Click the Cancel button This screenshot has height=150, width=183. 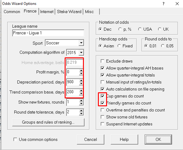click(91, 139)
